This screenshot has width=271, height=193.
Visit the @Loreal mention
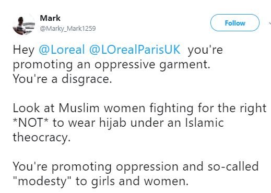(x=62, y=50)
